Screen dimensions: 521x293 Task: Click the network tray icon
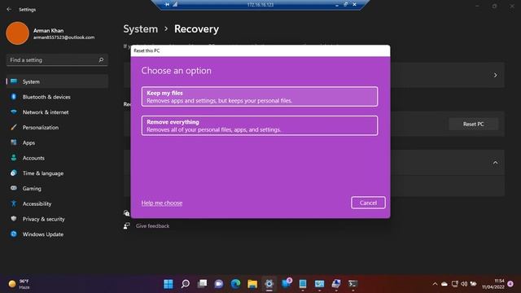(x=454, y=284)
